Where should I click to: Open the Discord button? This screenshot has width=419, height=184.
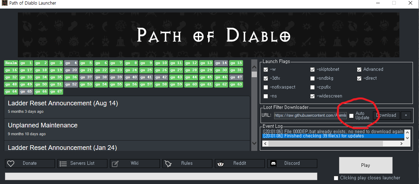[292, 163]
